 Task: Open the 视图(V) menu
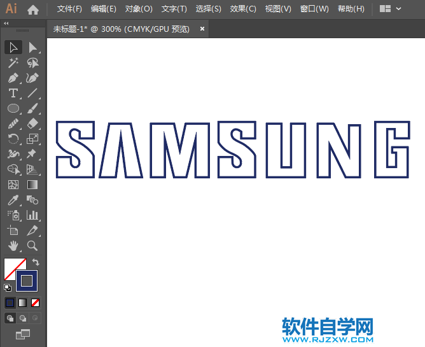tap(278, 9)
